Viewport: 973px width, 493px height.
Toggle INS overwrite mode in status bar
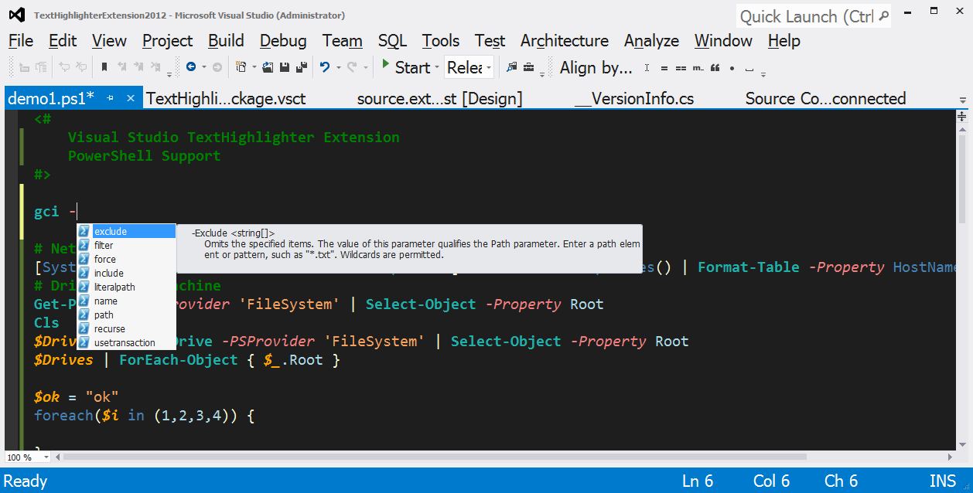click(943, 481)
